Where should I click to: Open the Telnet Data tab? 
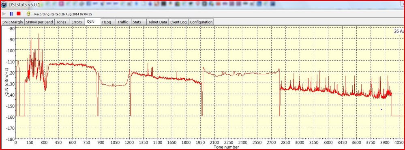158,22
